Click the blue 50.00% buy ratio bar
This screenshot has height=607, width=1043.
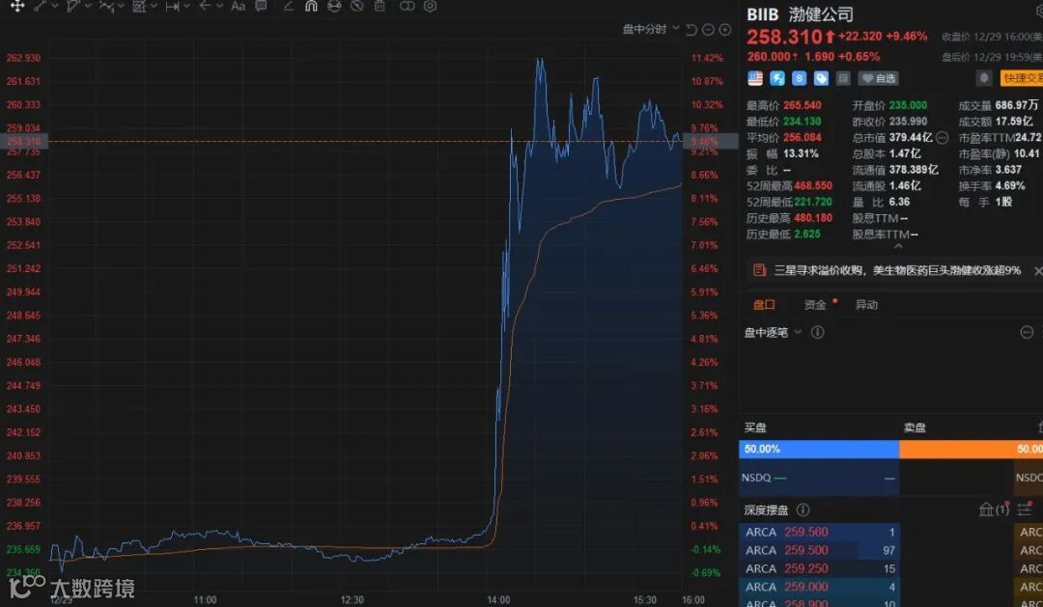click(819, 450)
